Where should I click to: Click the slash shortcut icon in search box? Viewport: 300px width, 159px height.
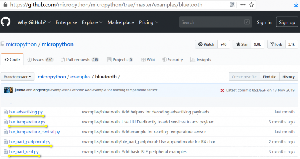pyautogui.click(x=247, y=22)
